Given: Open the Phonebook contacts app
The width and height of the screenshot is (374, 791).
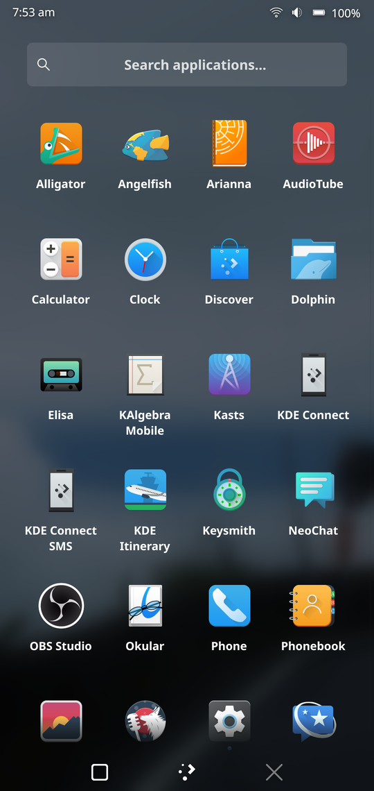Looking at the screenshot, I should tap(313, 605).
